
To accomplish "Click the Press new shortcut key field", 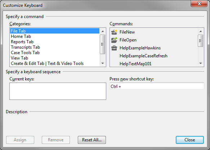I will pyautogui.click(x=157, y=86).
